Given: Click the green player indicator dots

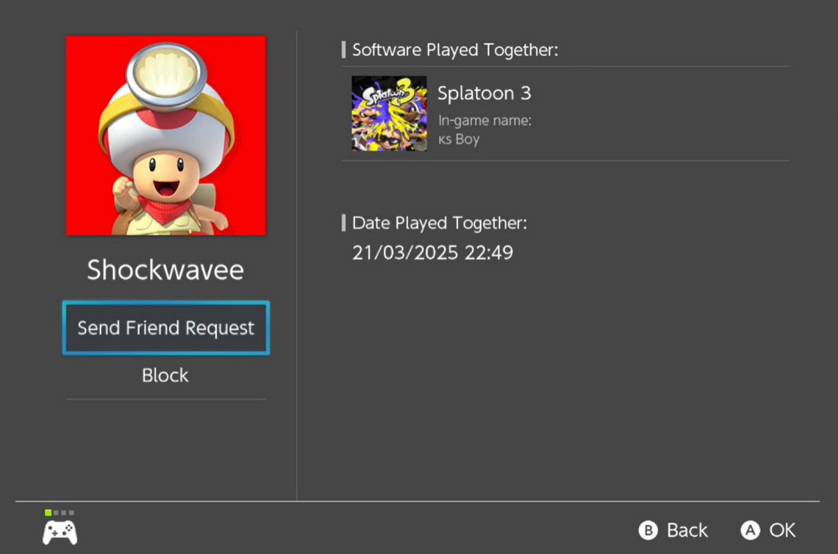Looking at the screenshot, I should tap(59, 513).
